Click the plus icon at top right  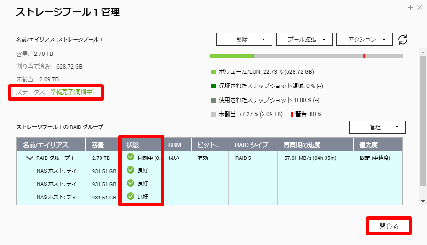pyautogui.click(x=411, y=7)
